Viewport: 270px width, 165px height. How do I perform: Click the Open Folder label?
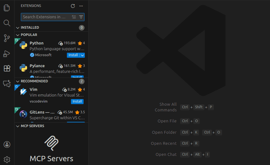tap(164, 133)
